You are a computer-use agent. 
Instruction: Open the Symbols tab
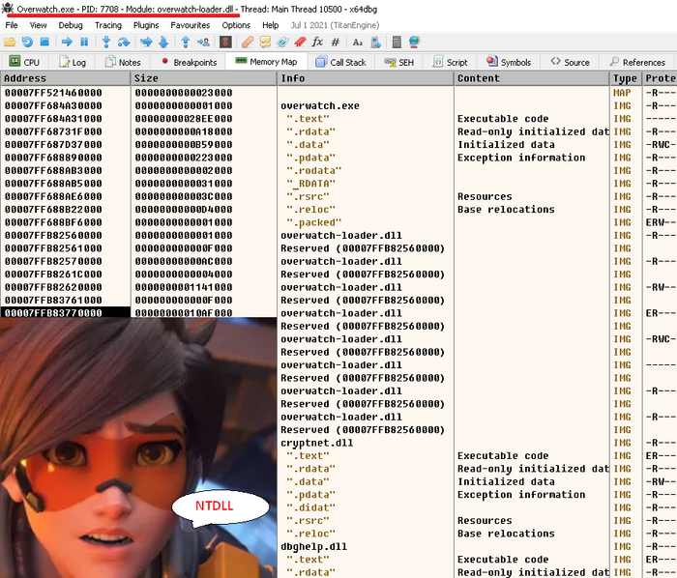point(509,62)
